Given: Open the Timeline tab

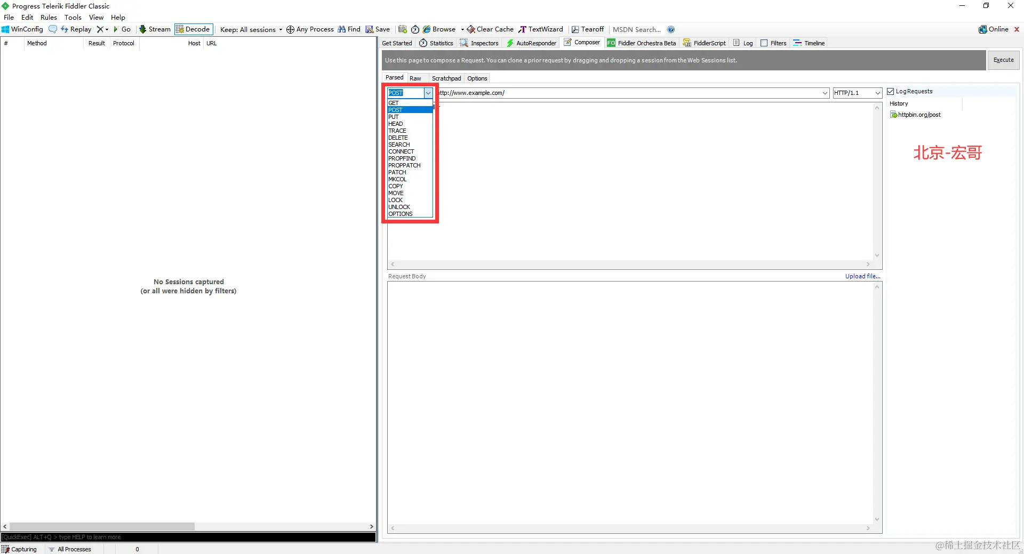Looking at the screenshot, I should pos(809,43).
